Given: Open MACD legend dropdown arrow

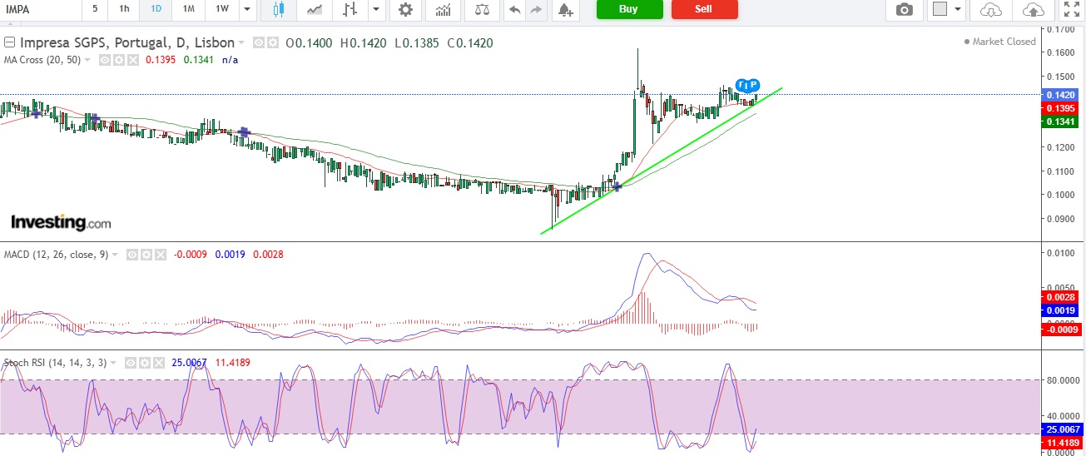Looking at the screenshot, I should pos(115,255).
